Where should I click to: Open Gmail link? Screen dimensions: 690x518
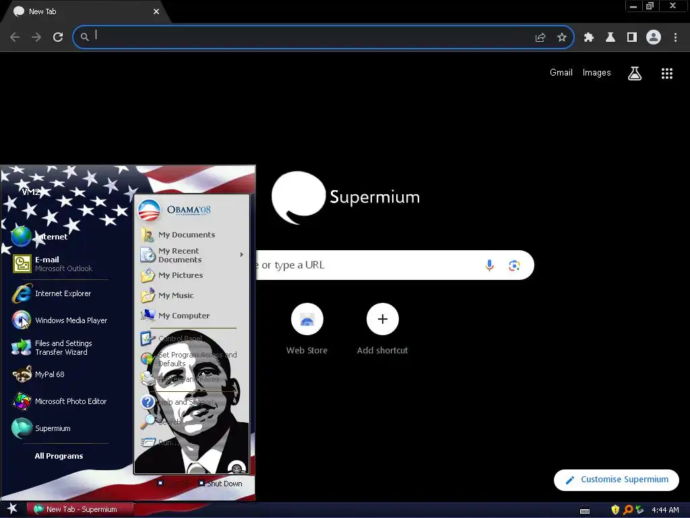pos(561,73)
